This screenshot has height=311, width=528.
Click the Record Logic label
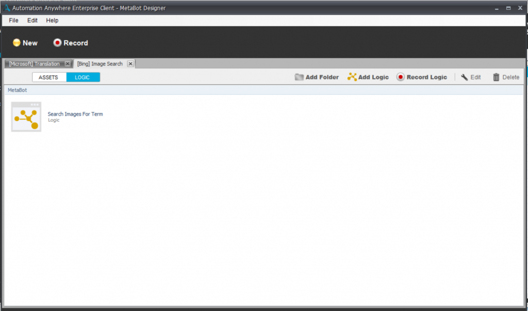427,77
